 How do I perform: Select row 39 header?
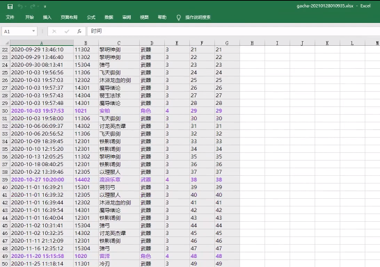point(5,179)
